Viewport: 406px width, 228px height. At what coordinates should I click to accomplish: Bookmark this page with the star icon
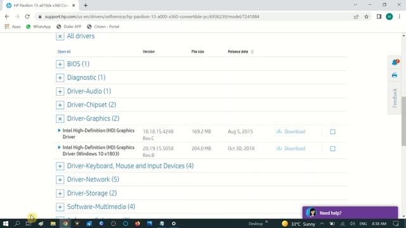tap(367, 16)
